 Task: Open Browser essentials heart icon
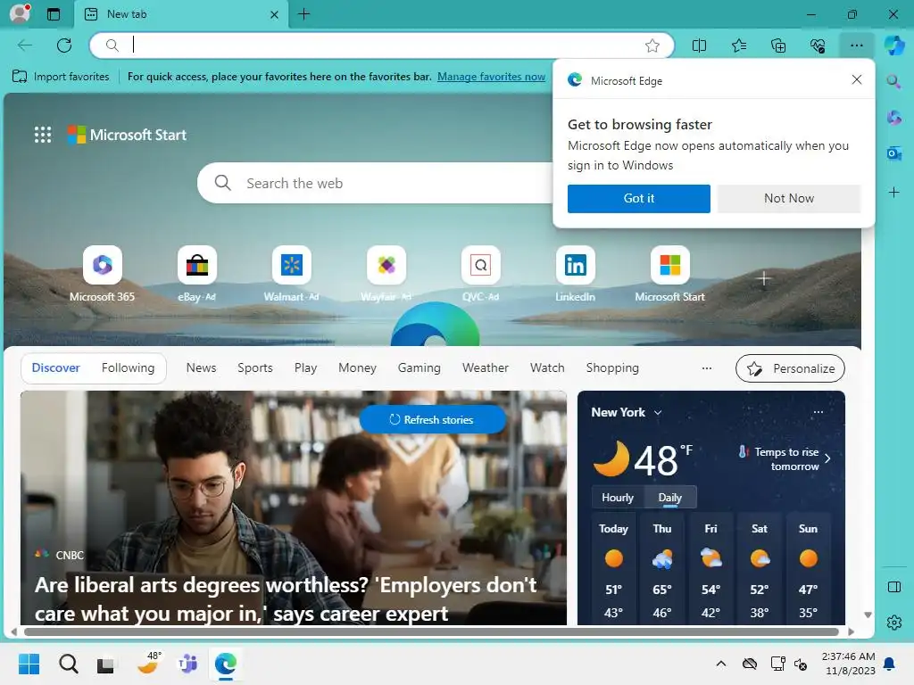(818, 45)
